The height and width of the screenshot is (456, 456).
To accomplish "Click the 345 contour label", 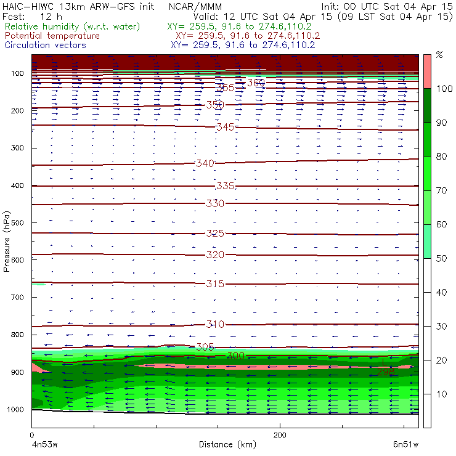I will point(226,127).
